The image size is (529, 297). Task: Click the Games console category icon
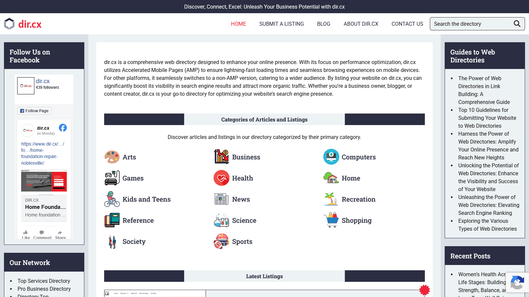(x=112, y=178)
